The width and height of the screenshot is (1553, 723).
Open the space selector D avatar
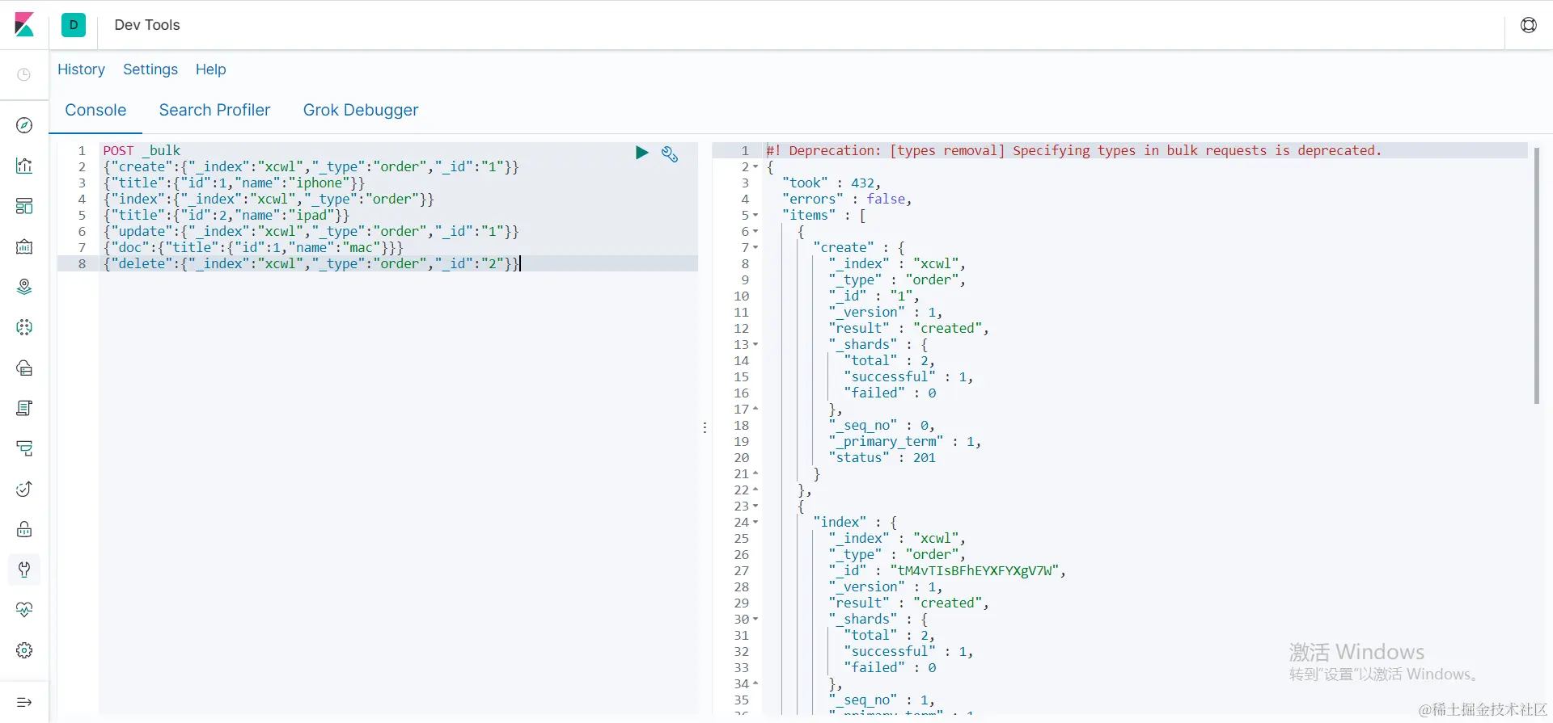pos(74,25)
